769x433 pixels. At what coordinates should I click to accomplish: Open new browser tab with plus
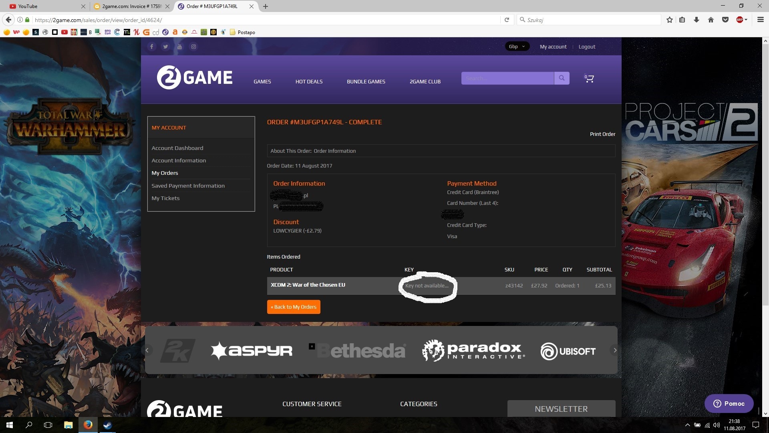click(x=266, y=6)
